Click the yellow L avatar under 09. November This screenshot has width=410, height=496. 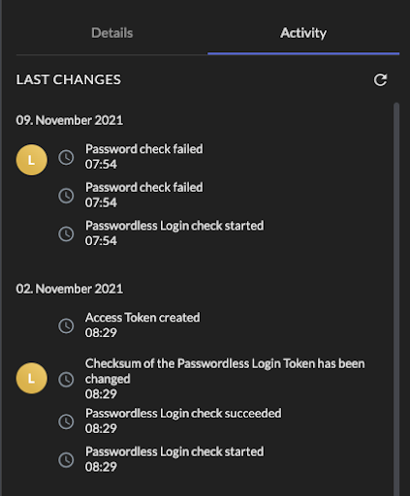pyautogui.click(x=32, y=160)
